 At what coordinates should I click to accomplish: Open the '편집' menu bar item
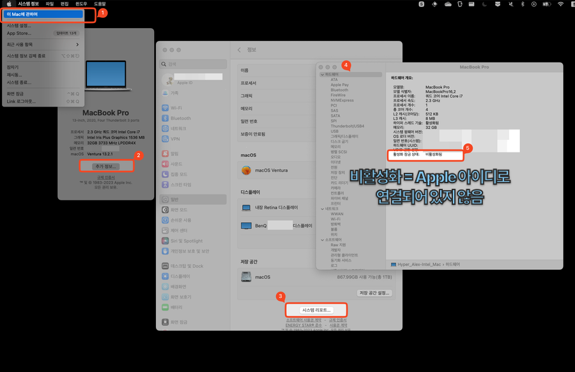pyautogui.click(x=65, y=4)
